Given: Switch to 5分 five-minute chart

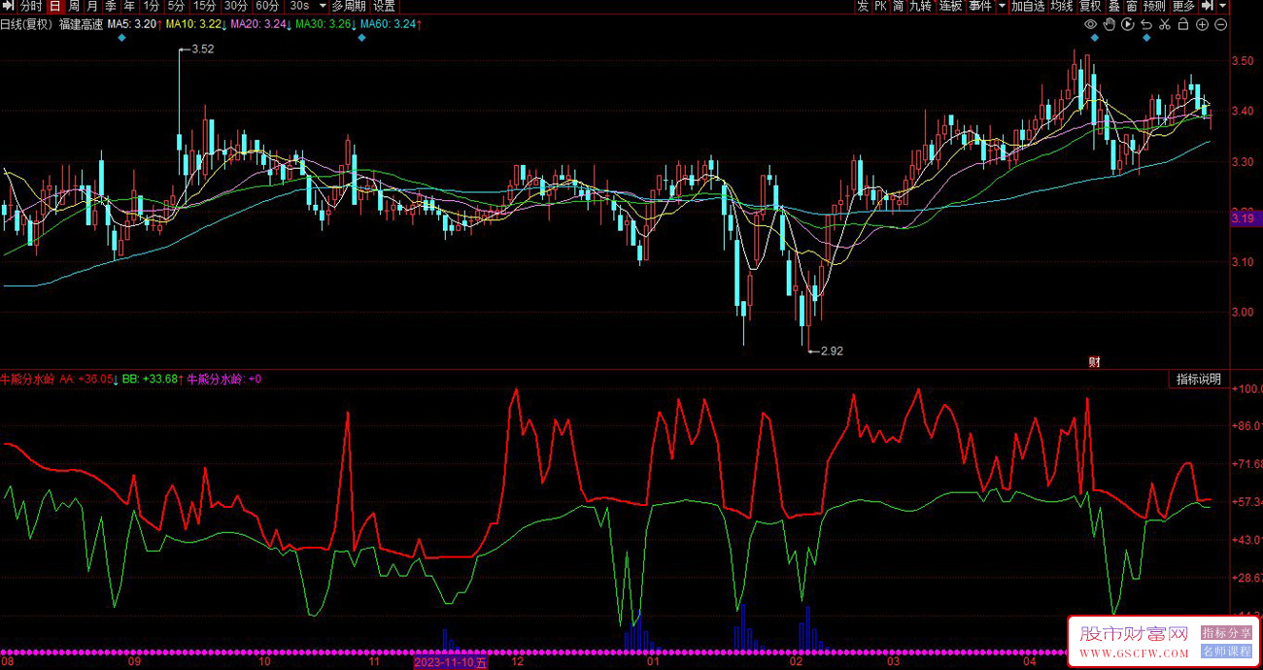Looking at the screenshot, I should pyautogui.click(x=176, y=6).
